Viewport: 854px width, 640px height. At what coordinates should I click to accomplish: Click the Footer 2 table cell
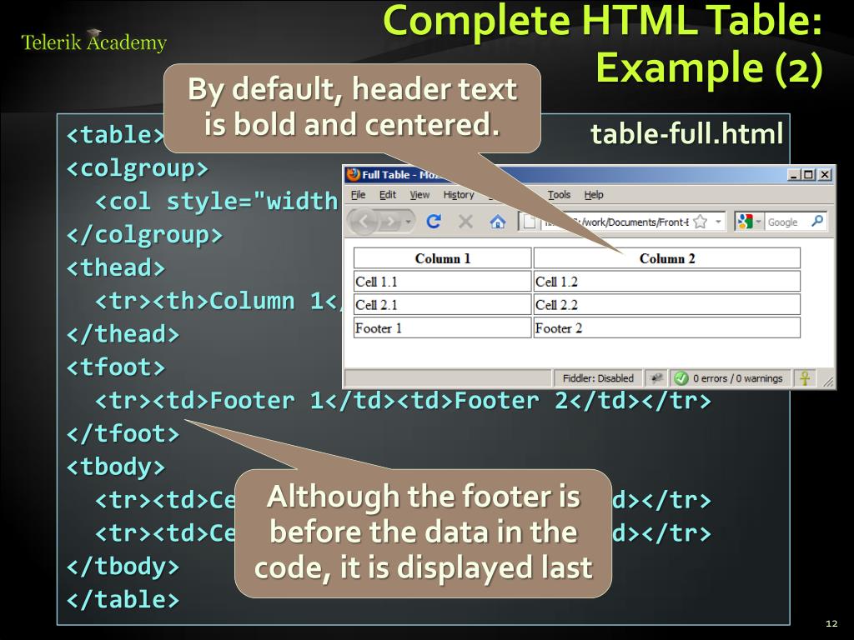tap(667, 328)
